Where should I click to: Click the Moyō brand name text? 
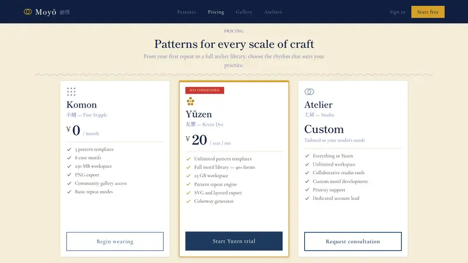[46, 12]
